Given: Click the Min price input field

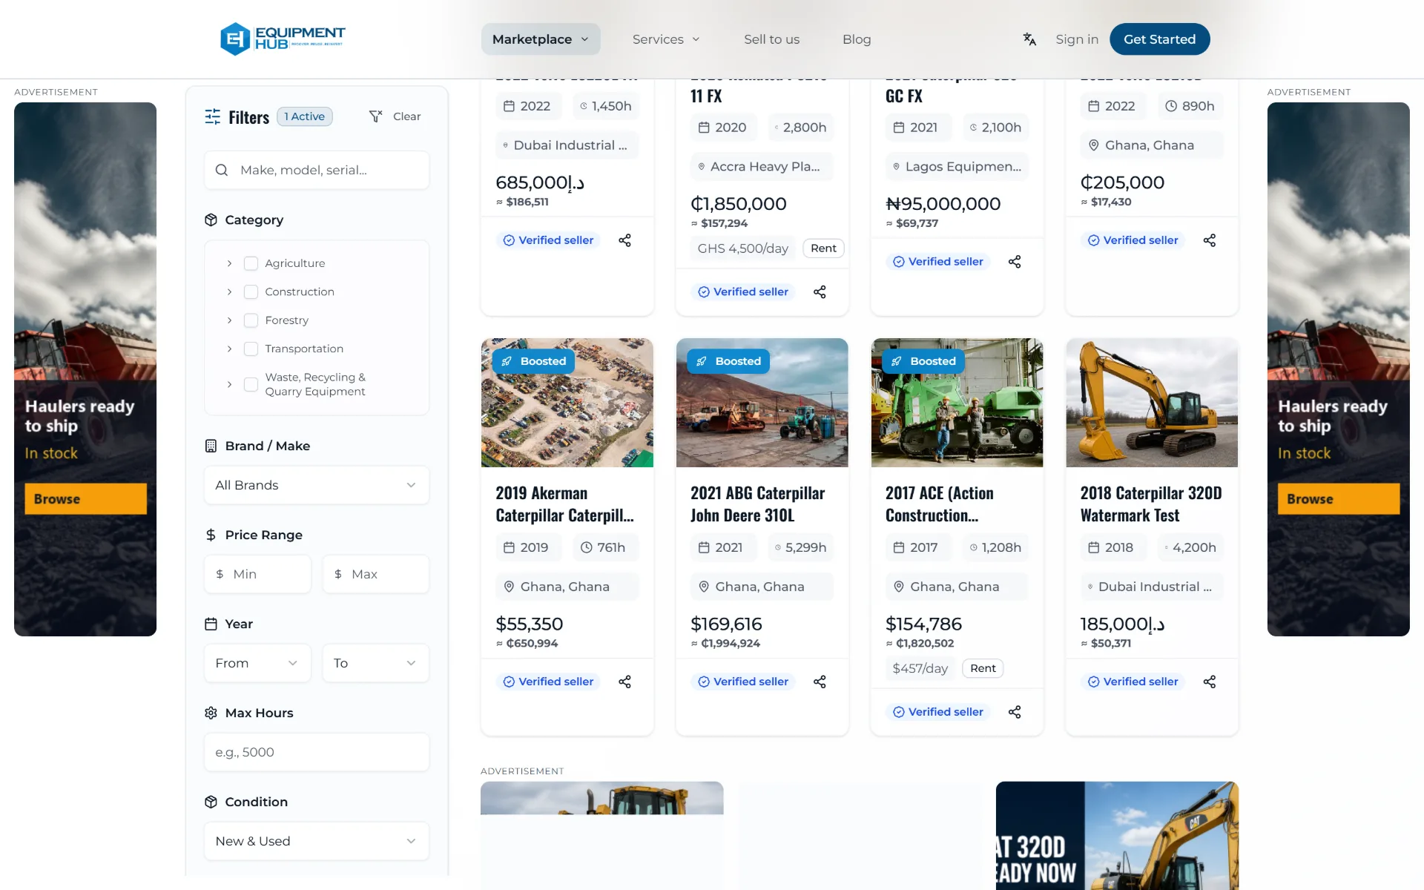Looking at the screenshot, I should (x=257, y=574).
